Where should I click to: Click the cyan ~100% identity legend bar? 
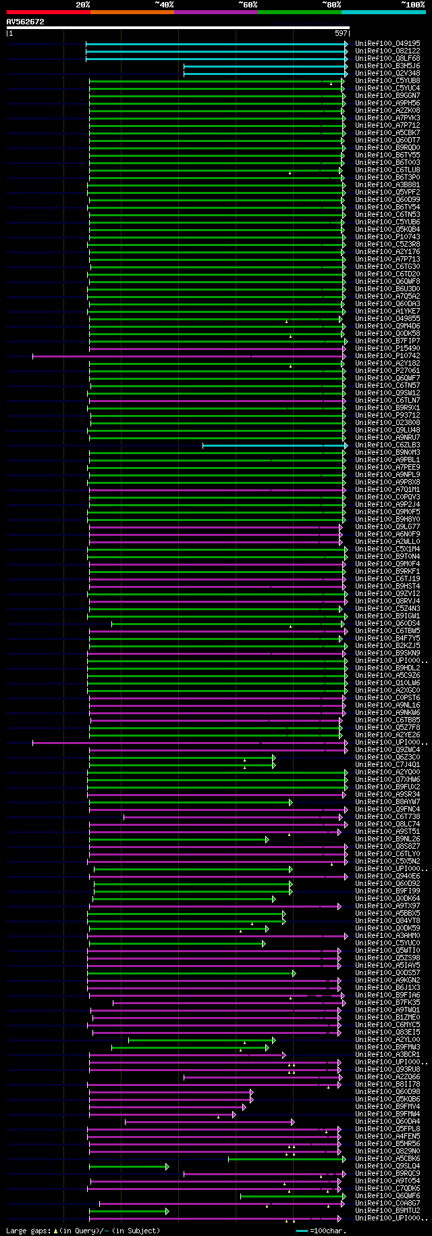(x=383, y=12)
